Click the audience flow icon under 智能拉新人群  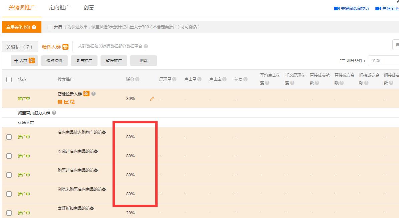pyautogui.click(x=73, y=102)
